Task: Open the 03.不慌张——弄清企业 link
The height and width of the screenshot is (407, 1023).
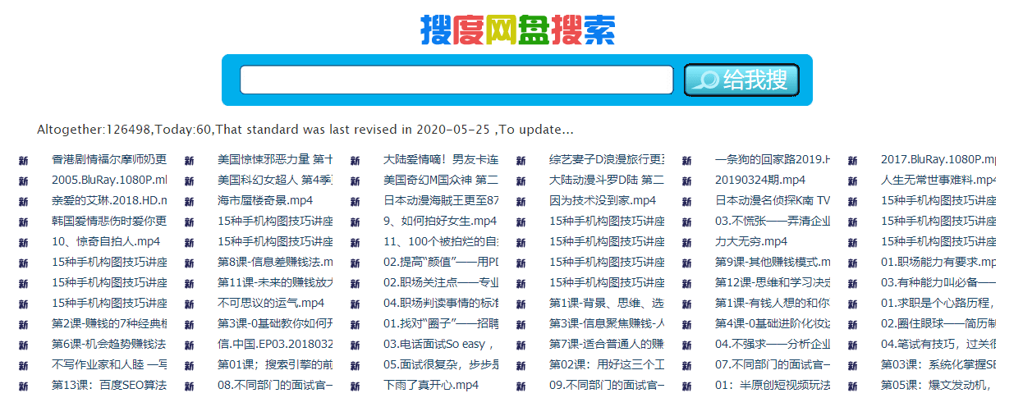Action: [773, 221]
